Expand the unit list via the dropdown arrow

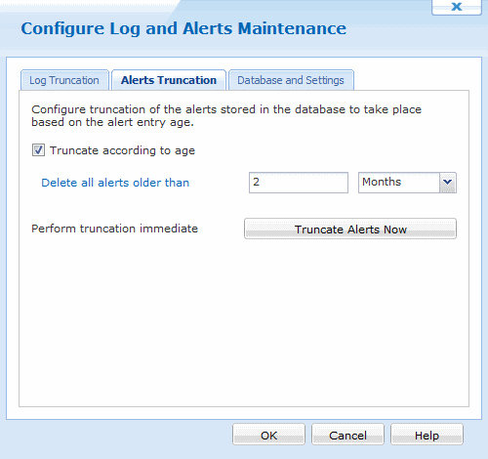(448, 183)
